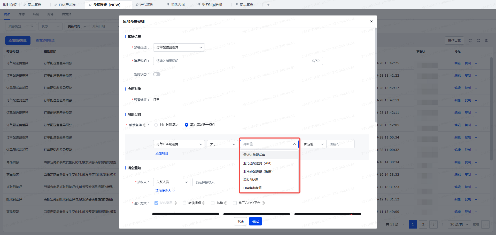Image resolution: width=496 pixels, height=235 pixels.
Task: Click the 取消 button
Action: (x=241, y=221)
